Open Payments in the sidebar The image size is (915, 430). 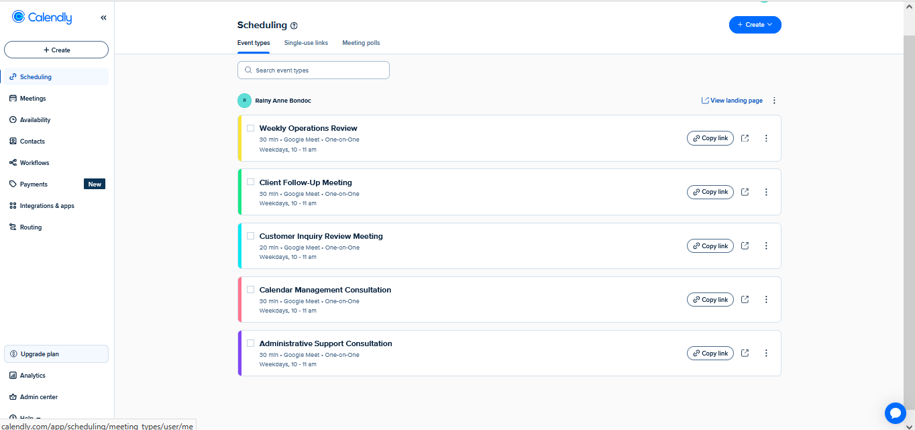point(56,184)
